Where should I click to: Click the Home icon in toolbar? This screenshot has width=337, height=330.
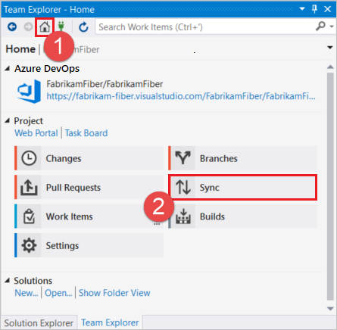(45, 26)
